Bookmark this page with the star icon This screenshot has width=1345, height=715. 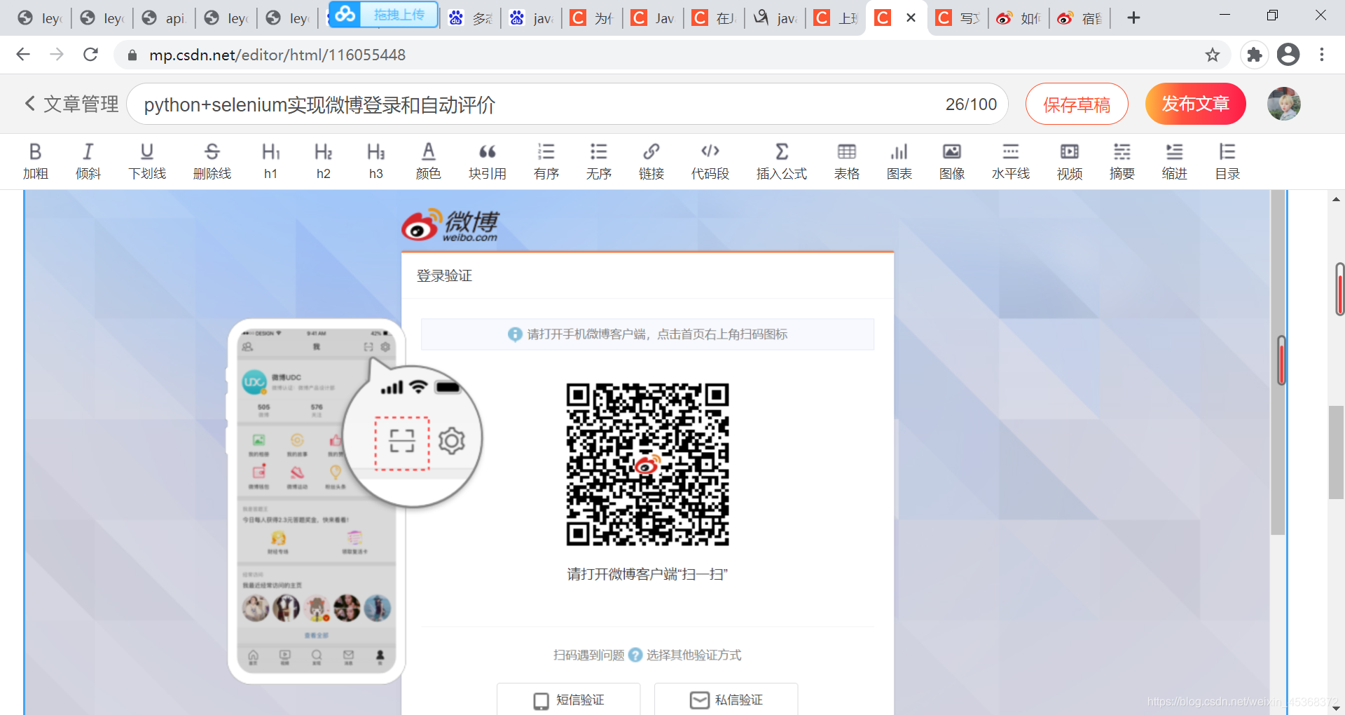[1213, 55]
